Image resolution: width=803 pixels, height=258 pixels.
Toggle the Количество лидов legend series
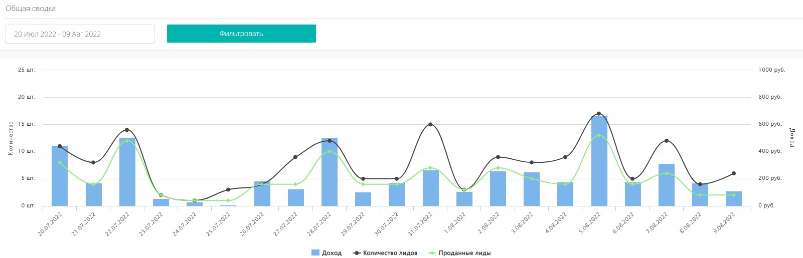(x=390, y=253)
